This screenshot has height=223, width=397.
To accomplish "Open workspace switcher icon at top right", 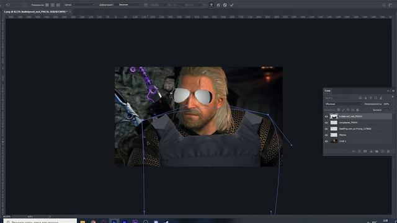I will [391, 5].
